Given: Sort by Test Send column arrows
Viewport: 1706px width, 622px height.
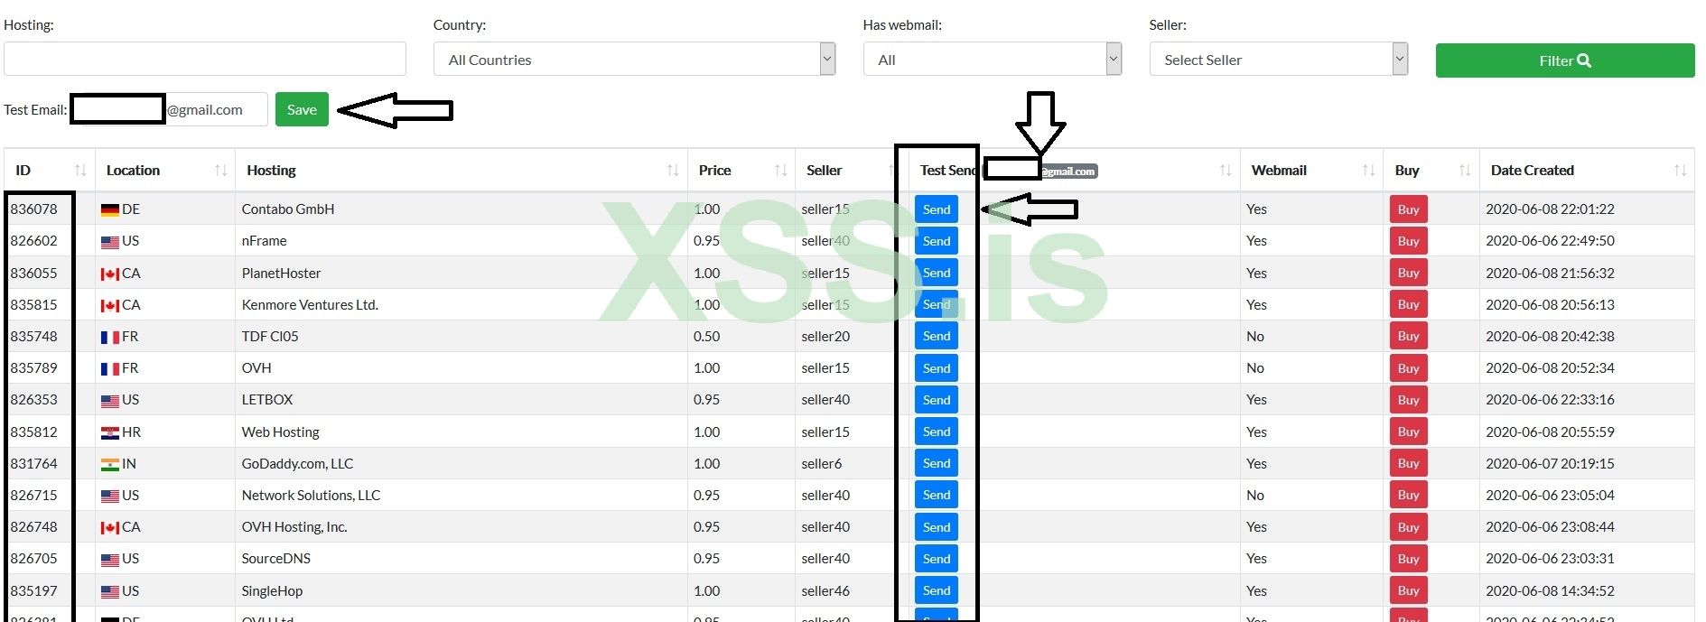Looking at the screenshot, I should pos(1226,171).
